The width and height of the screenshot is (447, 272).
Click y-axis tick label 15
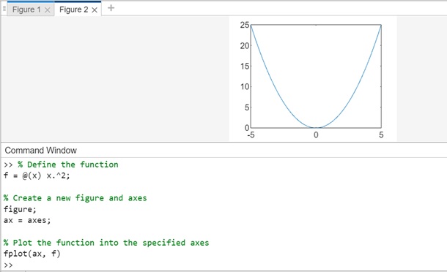pos(245,67)
